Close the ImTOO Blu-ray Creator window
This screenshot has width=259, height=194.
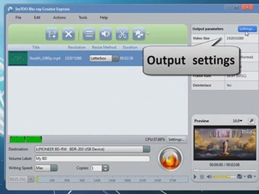pos(247,7)
